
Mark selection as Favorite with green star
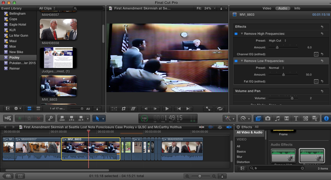(x=20, y=118)
